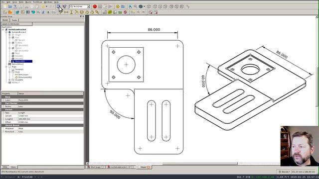Switch to the Start page document tab
This screenshot has height=179, width=319.
pos(96,167)
